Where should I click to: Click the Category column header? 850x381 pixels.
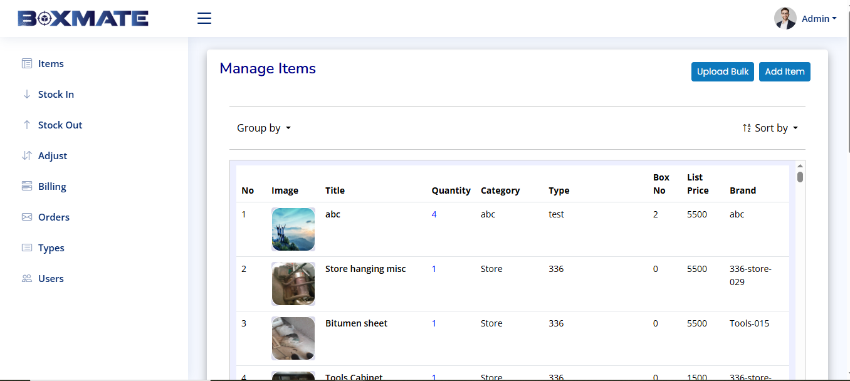pyautogui.click(x=500, y=190)
